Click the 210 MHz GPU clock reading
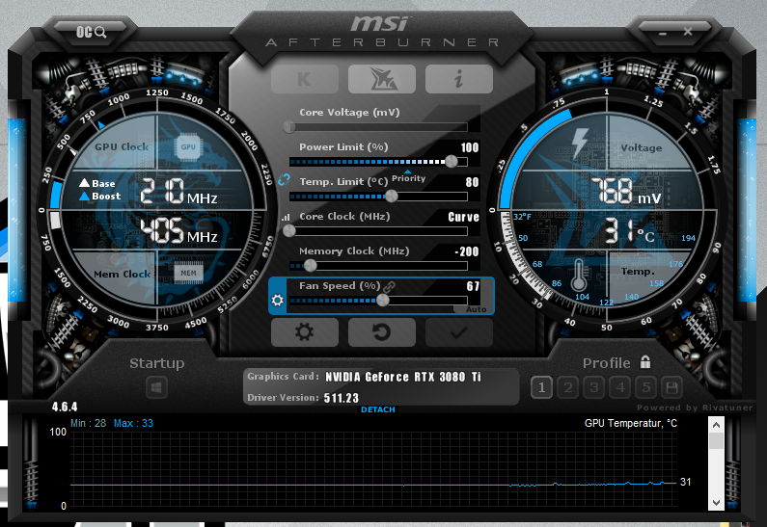The width and height of the screenshot is (767, 527). (178, 191)
